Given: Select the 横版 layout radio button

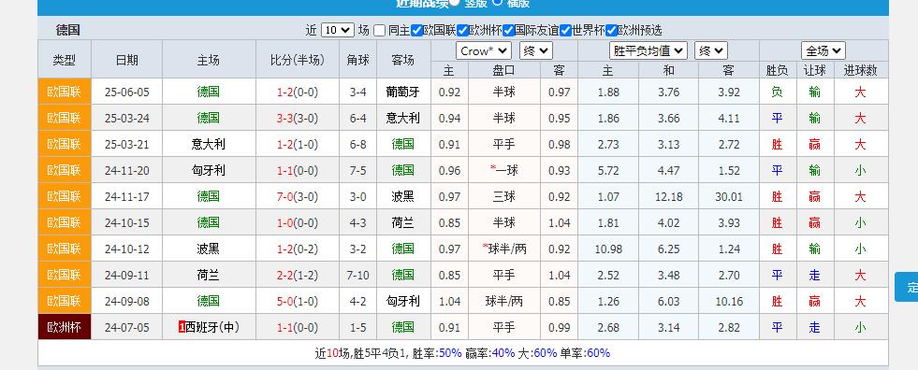Looking at the screenshot, I should click(x=498, y=3).
